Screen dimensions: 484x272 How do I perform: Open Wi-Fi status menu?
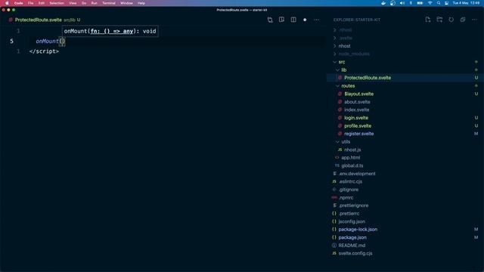pyautogui.click(x=430, y=3)
